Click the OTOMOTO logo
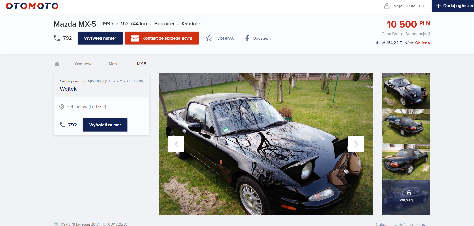The height and width of the screenshot is (226, 474). point(32,6)
